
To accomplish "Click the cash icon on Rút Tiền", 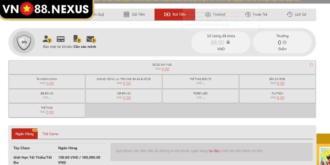I will point(167,14).
